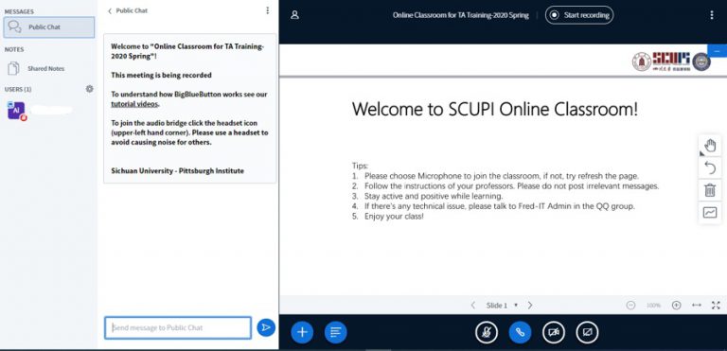This screenshot has width=727, height=351.
Task: Send the chat message arrow button
Action: [x=266, y=327]
